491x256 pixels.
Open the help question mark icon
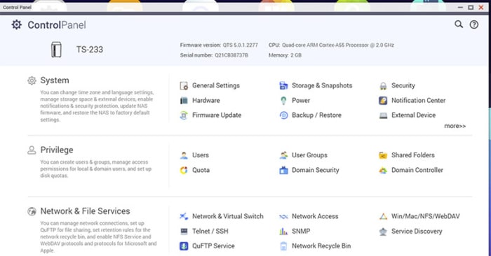[473, 24]
